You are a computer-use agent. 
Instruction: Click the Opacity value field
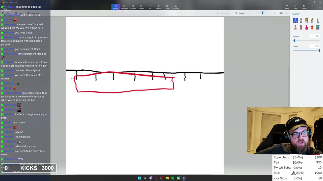[315, 46]
